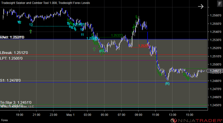Click the 'S1: 1.2478'0' level label
This screenshot has height=123, width=223.
click(x=10, y=80)
